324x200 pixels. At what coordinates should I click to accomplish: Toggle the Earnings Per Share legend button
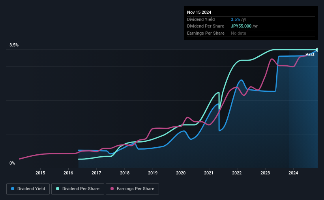(132, 189)
